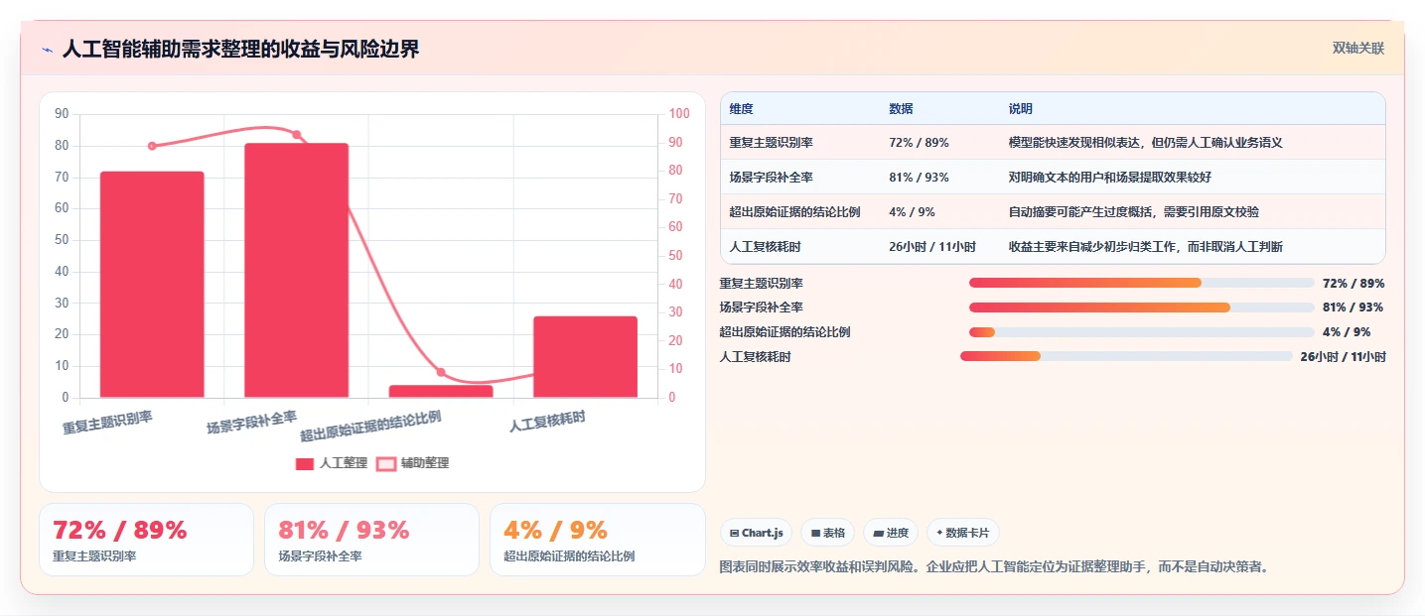Click the line point above the 重复主题识别率 bar
The image size is (1425, 616).
point(152,146)
